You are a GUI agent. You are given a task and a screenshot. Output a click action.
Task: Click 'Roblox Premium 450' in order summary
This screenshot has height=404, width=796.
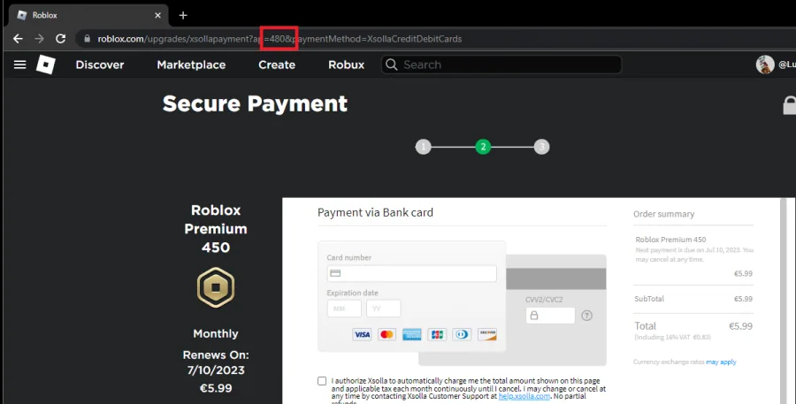click(x=670, y=239)
